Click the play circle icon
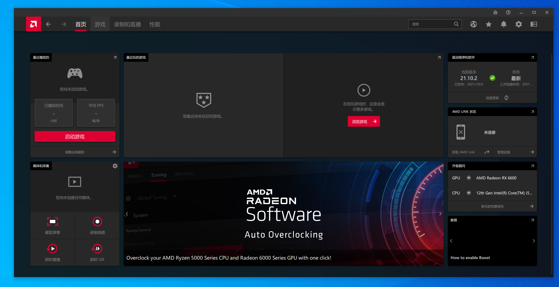Viewport: 559px width, 287px height. pyautogui.click(x=364, y=90)
